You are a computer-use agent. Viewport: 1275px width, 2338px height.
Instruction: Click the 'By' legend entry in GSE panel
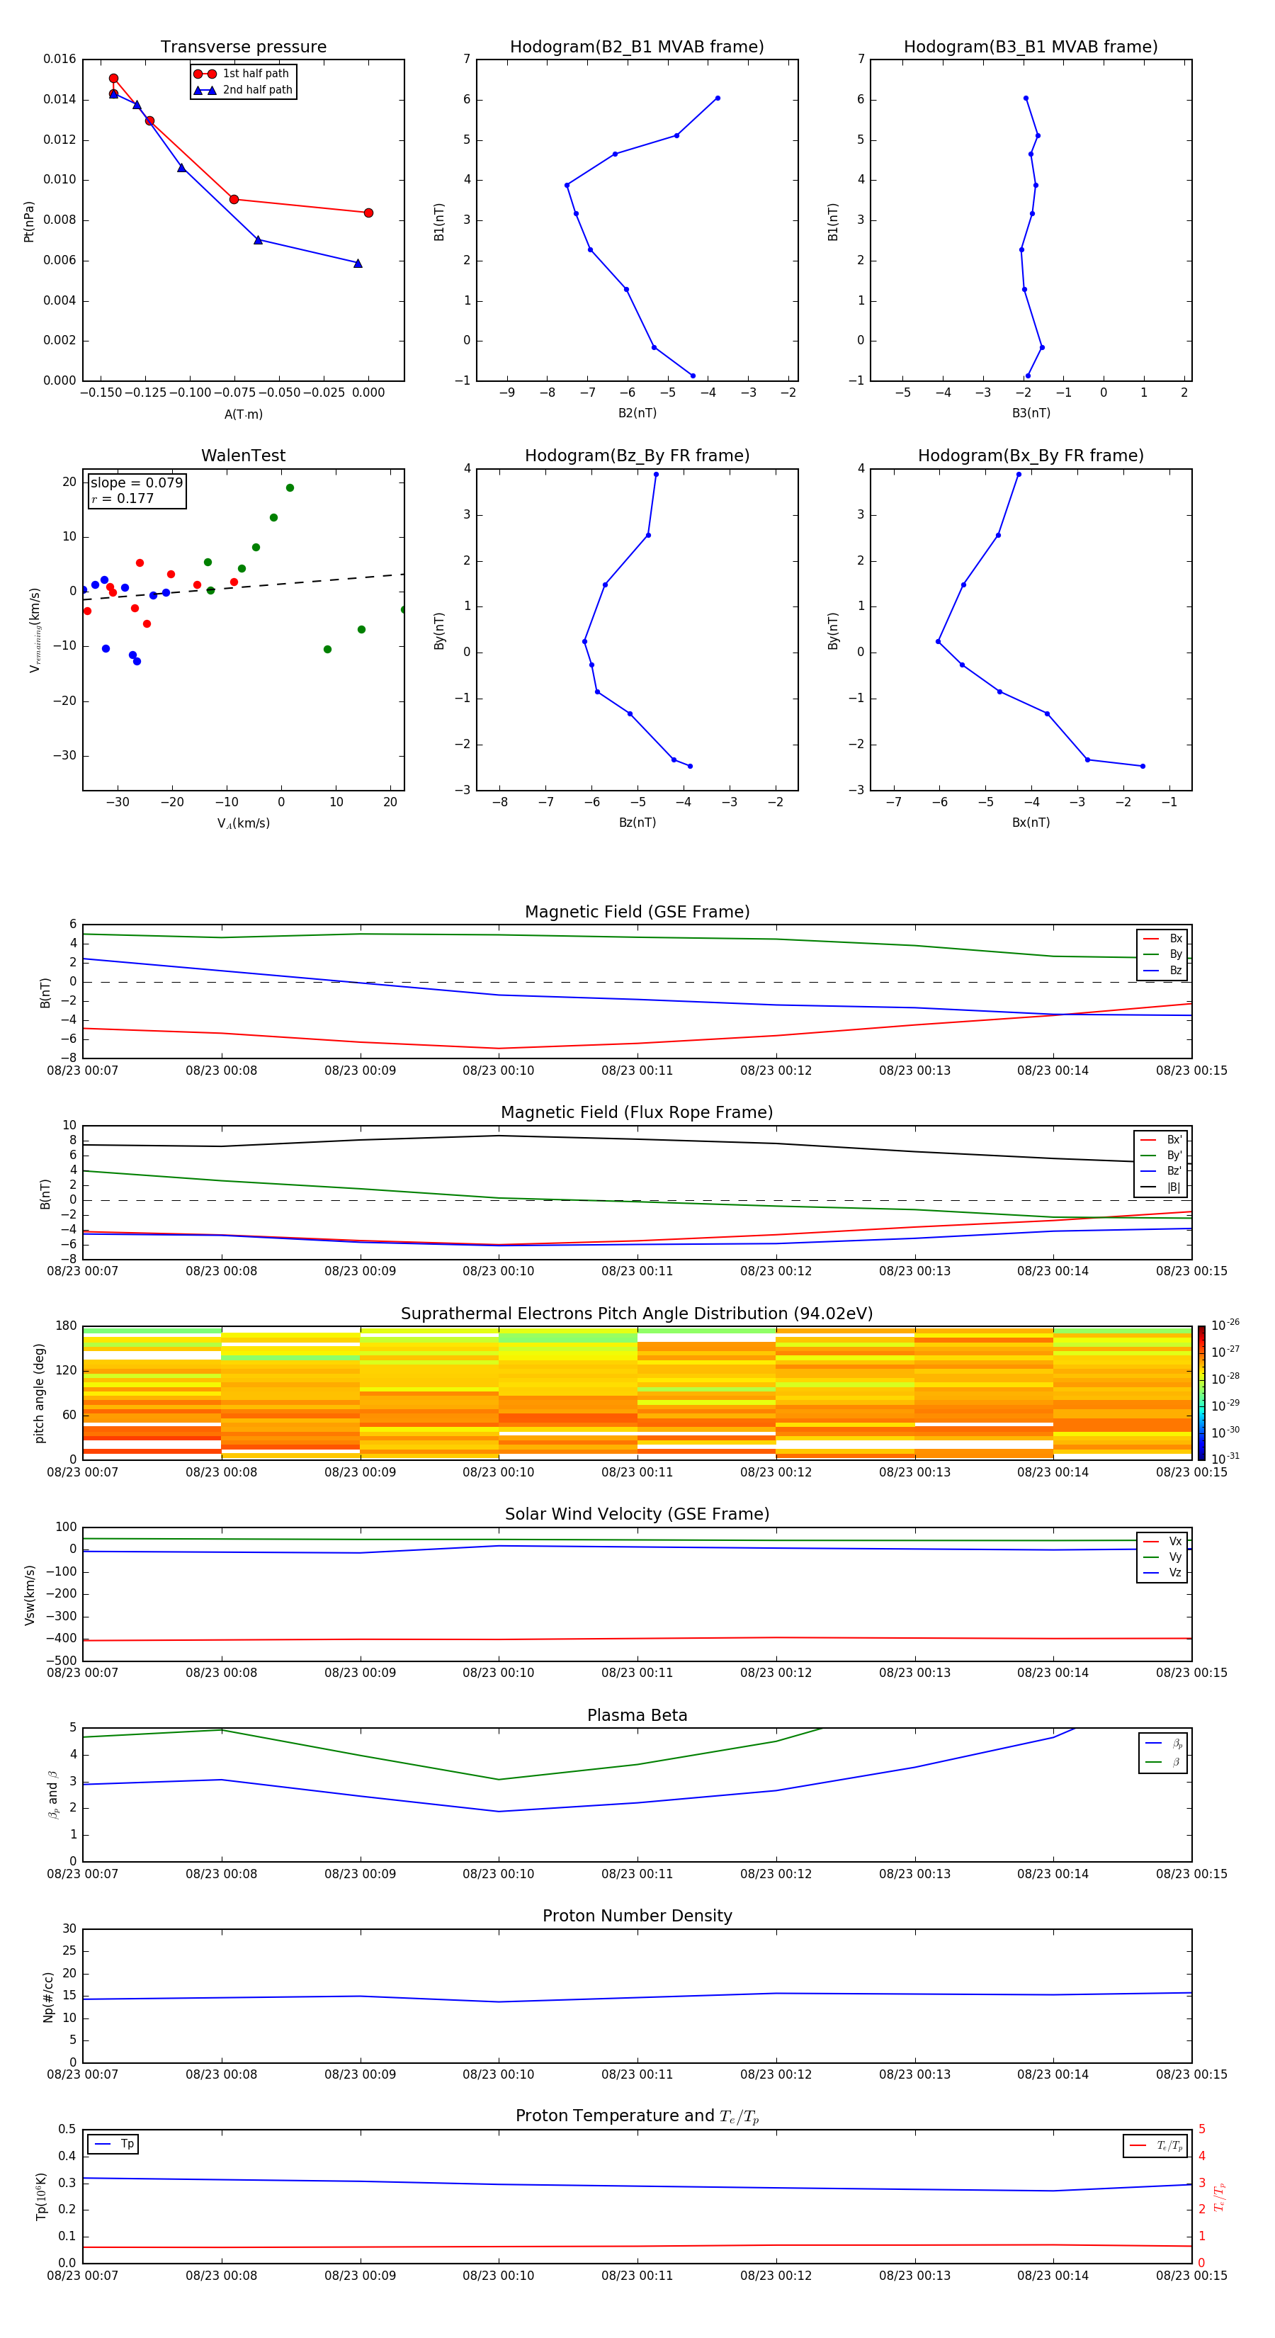[x=1162, y=954]
